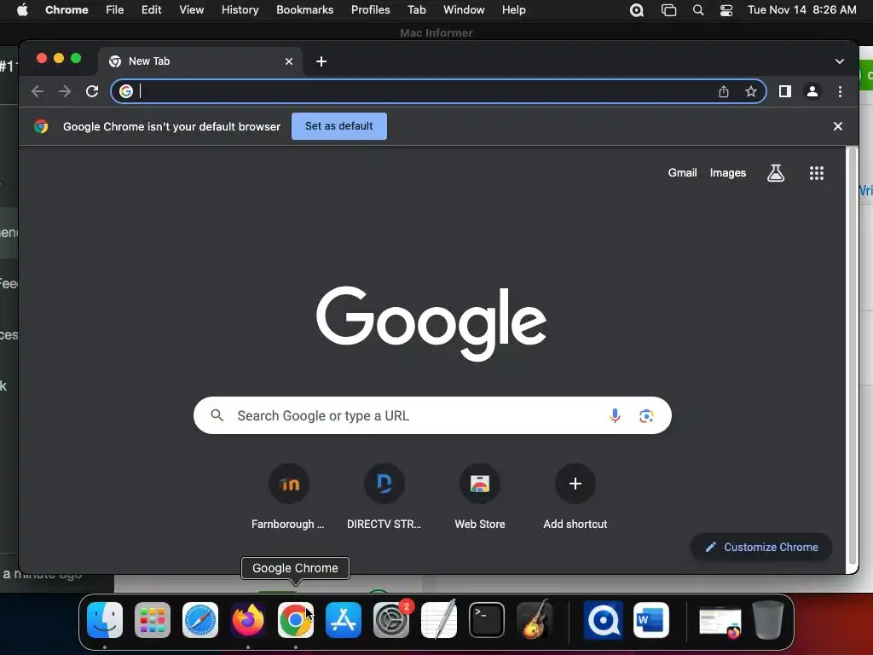Start voice search with microphone
This screenshot has width=873, height=655.
click(x=615, y=415)
